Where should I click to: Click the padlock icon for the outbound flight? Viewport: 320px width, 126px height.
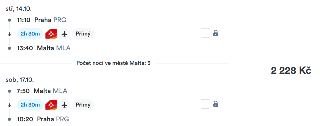coord(216,33)
